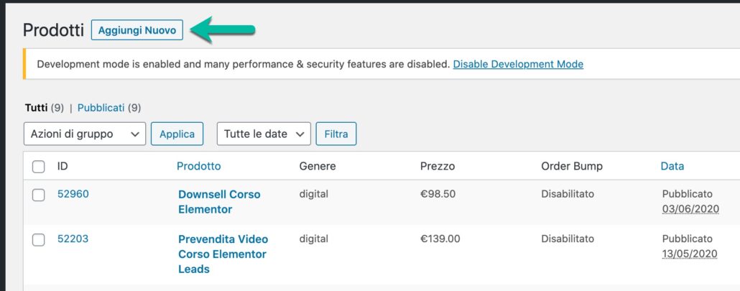The width and height of the screenshot is (740, 291).
Task: Open Prevendita Video Corso Elementor Leads
Action: coord(223,254)
